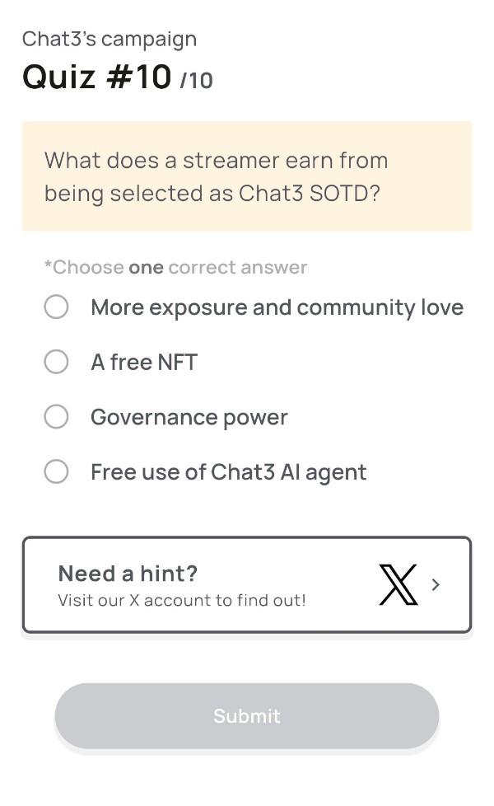Click the Chat3 SOTD question text
This screenshot has width=494, height=806.
(x=216, y=176)
